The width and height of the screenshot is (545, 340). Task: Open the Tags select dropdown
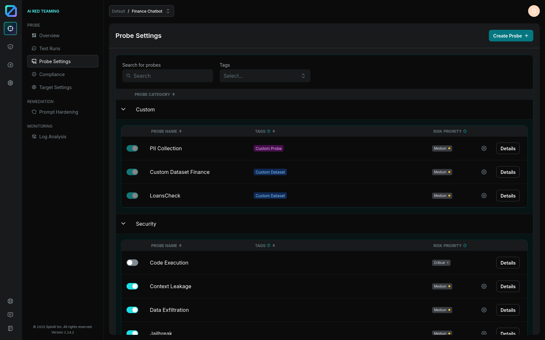click(265, 76)
